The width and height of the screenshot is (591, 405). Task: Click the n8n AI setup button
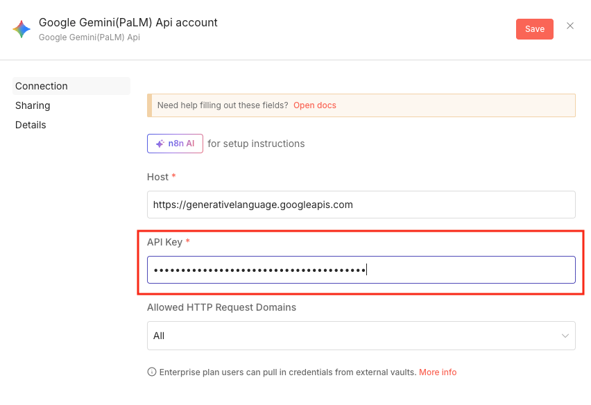pyautogui.click(x=175, y=144)
